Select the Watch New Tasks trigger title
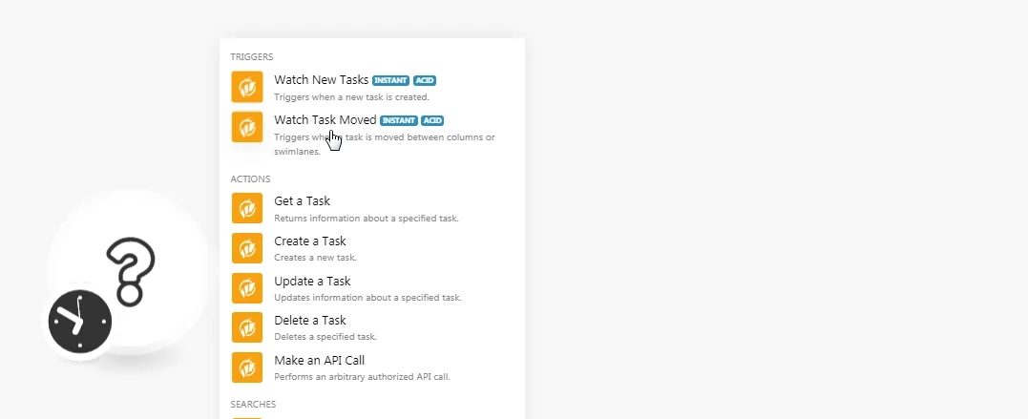This screenshot has width=1028, height=419. pyautogui.click(x=322, y=80)
